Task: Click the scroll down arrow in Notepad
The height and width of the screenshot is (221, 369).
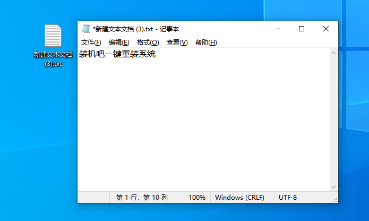Action: pos(334,187)
